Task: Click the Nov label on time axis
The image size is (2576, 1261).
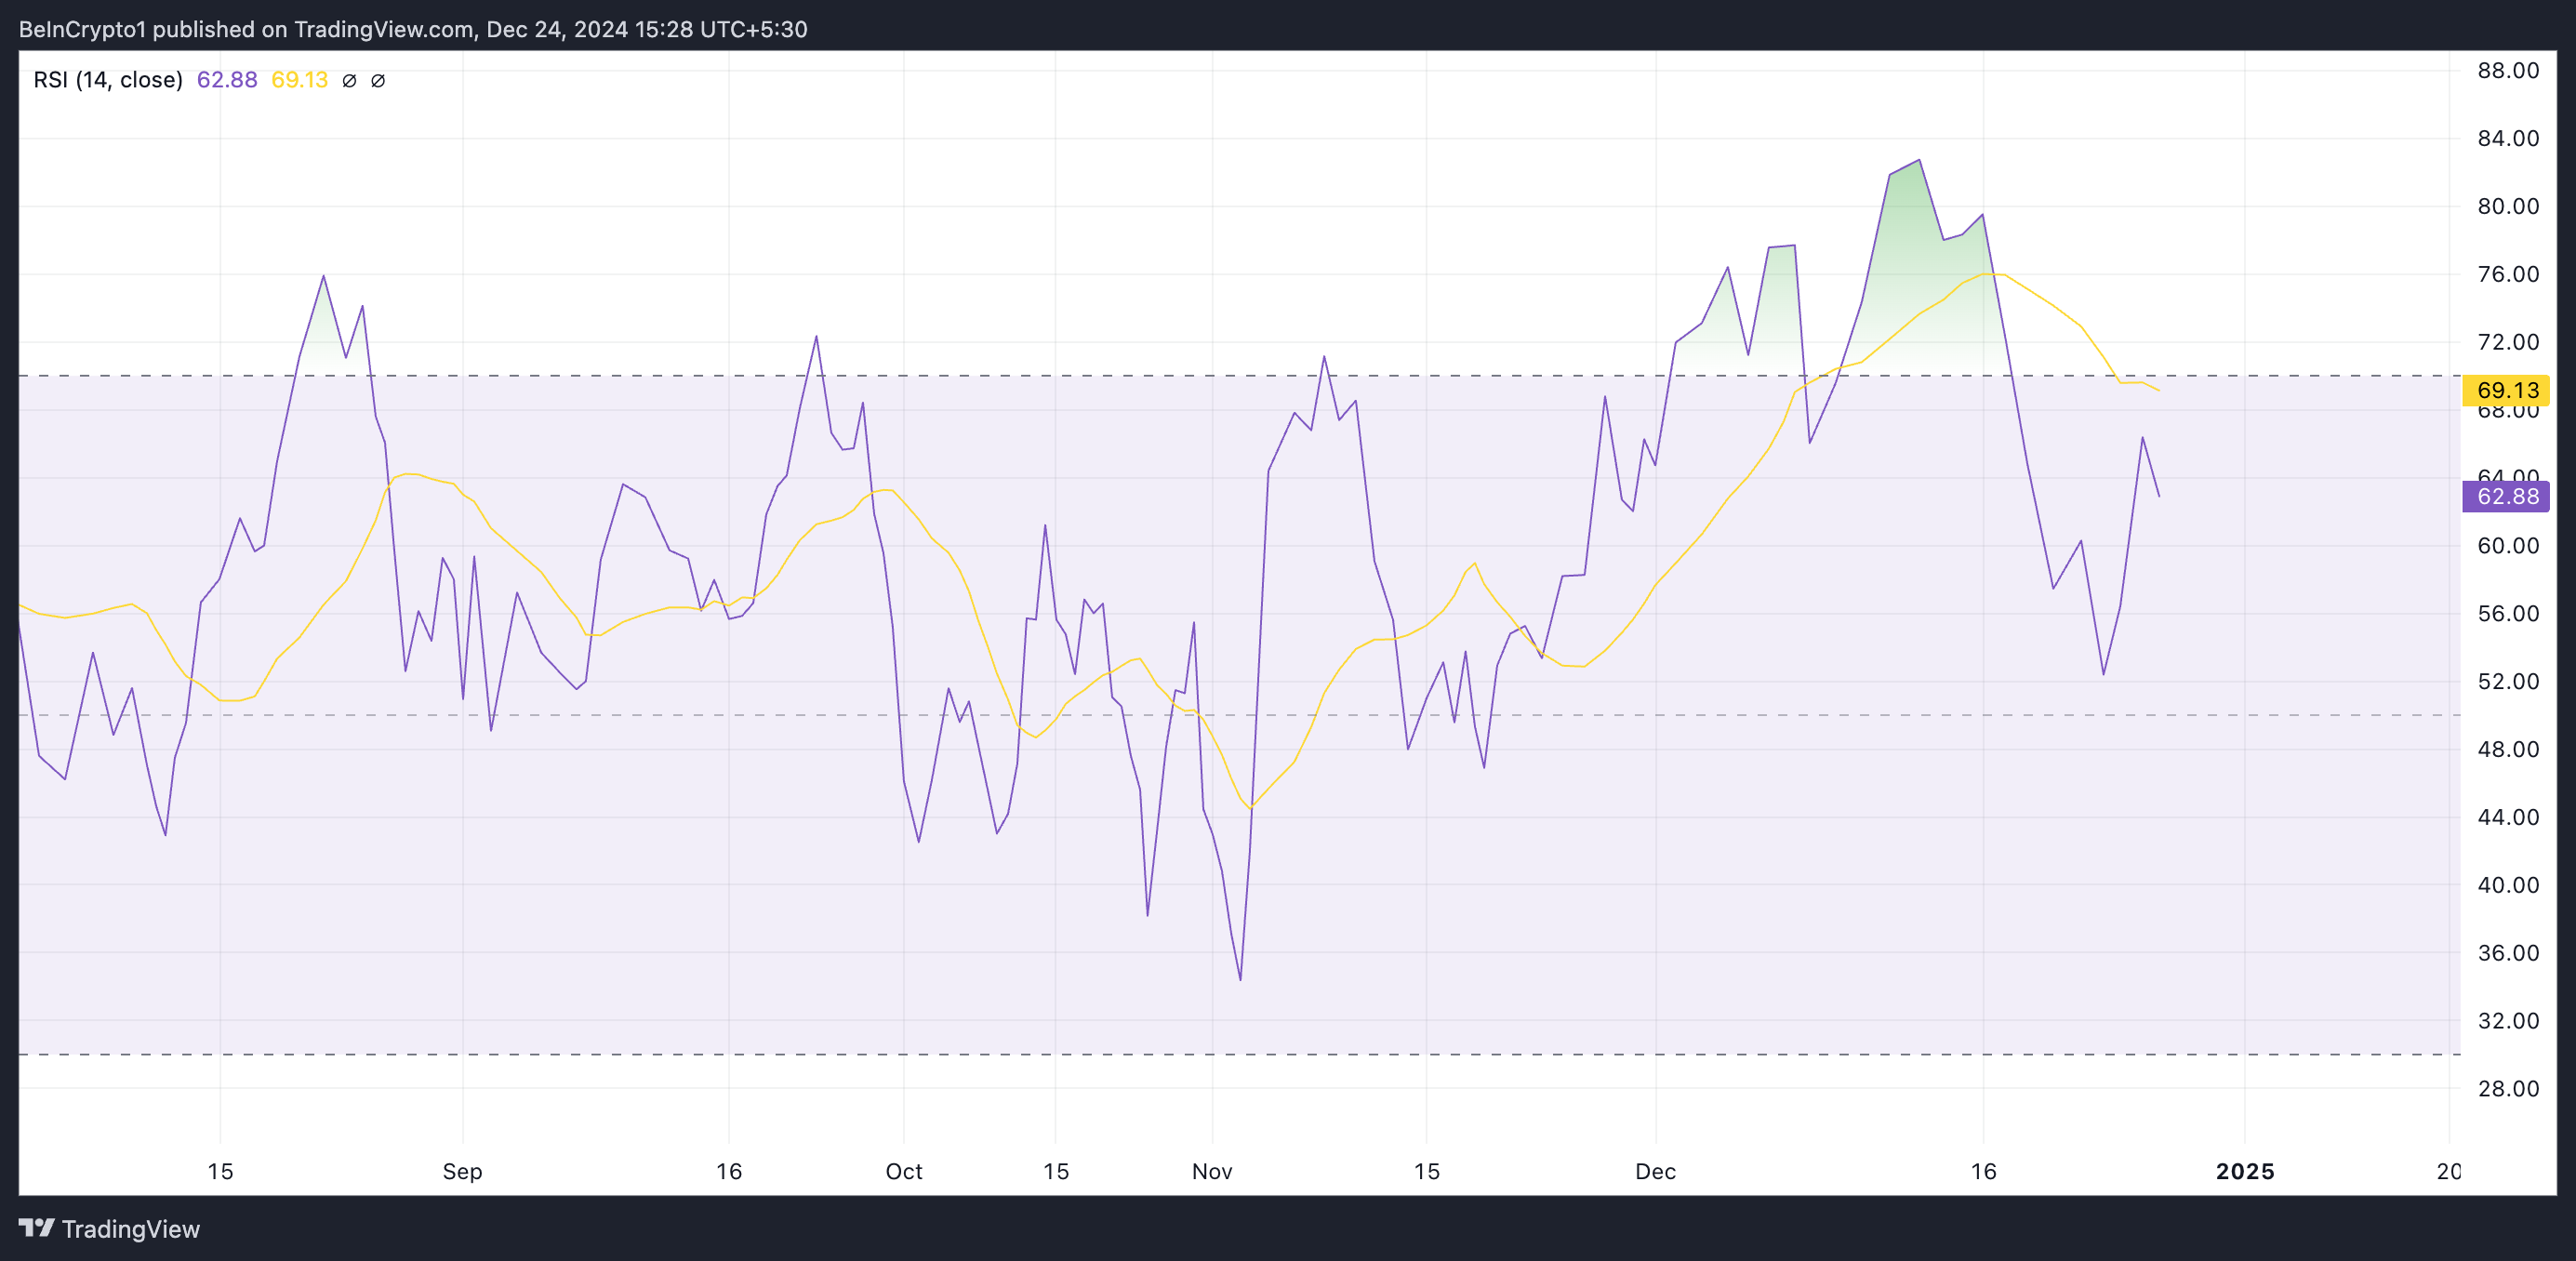Action: point(1211,1171)
